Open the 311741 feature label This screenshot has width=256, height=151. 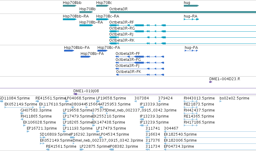point(153,128)
